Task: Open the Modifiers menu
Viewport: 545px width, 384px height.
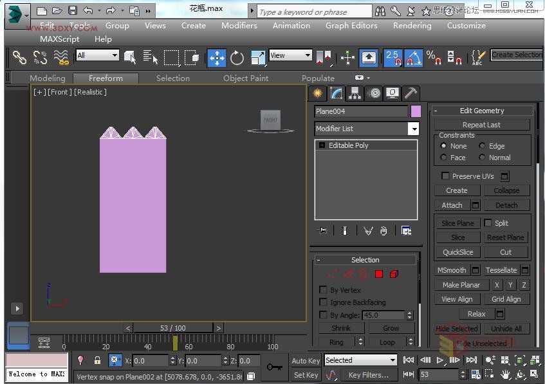Action: click(239, 26)
